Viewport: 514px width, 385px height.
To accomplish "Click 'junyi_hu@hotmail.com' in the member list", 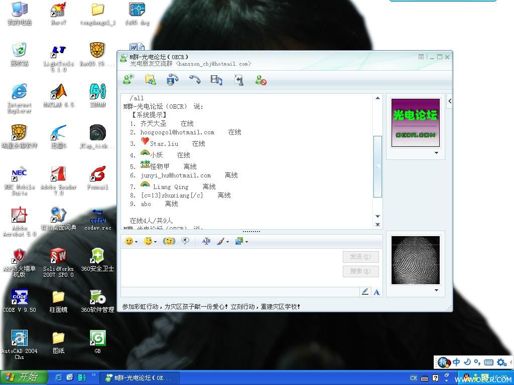I will pyautogui.click(x=176, y=175).
